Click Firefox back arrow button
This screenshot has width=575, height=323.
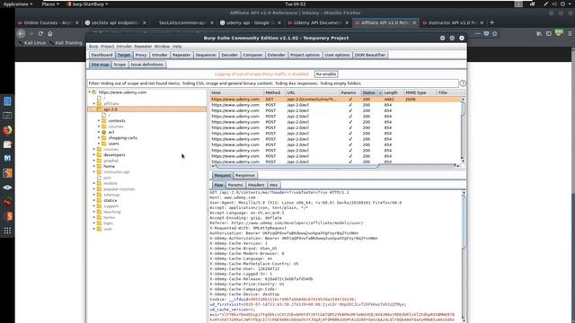coord(22,33)
